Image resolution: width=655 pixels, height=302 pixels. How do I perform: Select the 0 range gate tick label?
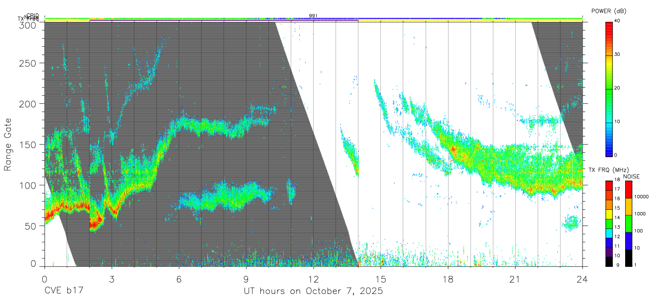click(x=33, y=264)
